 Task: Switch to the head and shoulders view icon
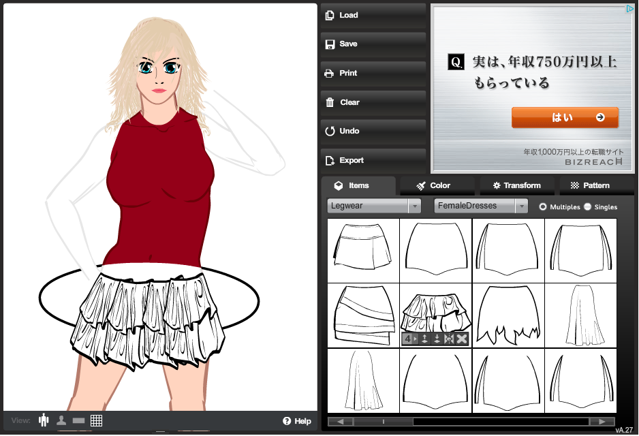(x=61, y=420)
